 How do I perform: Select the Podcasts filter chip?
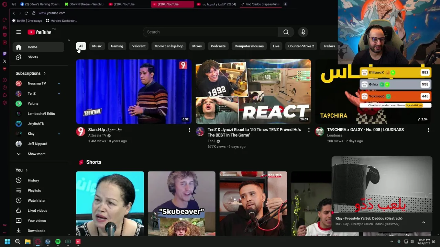[218, 46]
